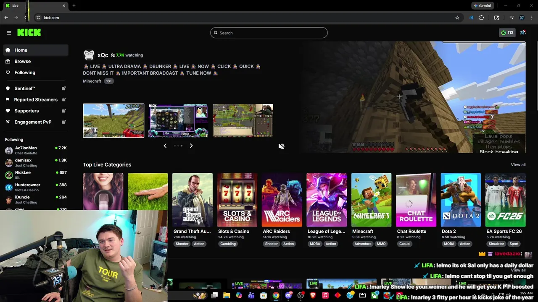Image resolution: width=538 pixels, height=302 pixels.
Task: Open external link icon next to Sentinel
Action: tap(64, 89)
